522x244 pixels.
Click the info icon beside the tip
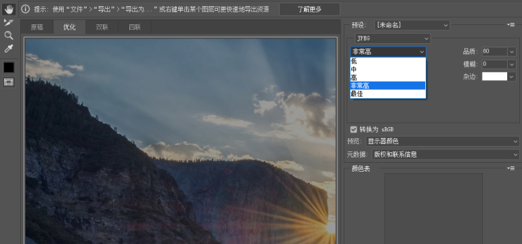(25, 9)
